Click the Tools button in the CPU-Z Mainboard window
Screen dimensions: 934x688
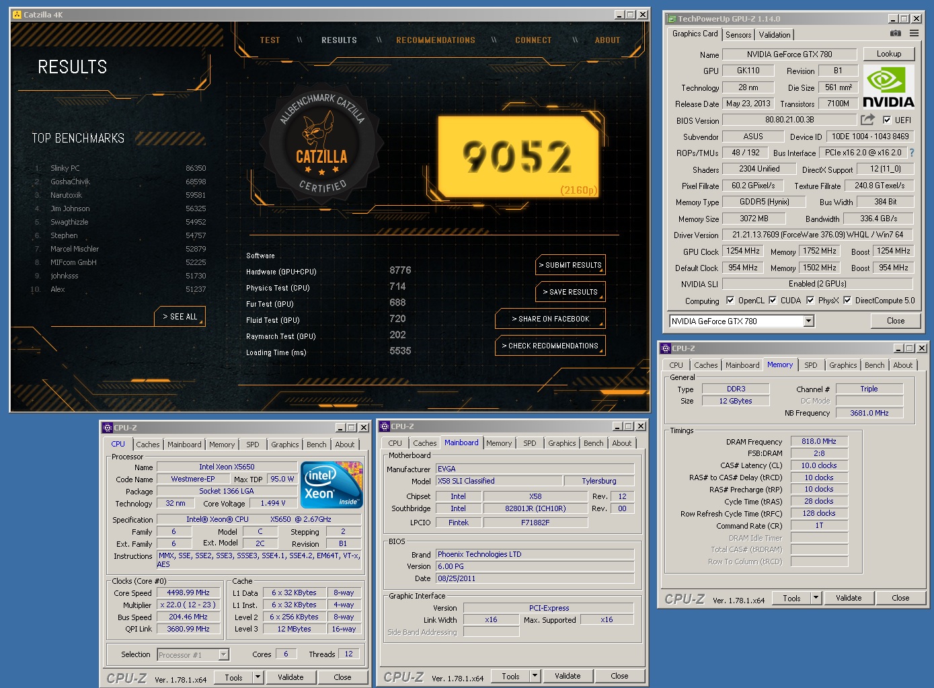click(510, 676)
